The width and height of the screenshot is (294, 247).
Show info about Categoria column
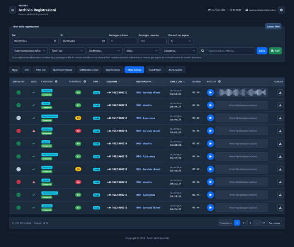[x=56, y=82]
